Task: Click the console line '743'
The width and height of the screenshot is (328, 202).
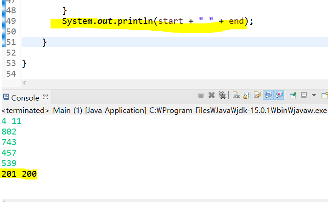Action: tap(9, 142)
